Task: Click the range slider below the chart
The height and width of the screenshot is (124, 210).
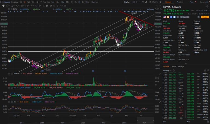Action: point(145,120)
